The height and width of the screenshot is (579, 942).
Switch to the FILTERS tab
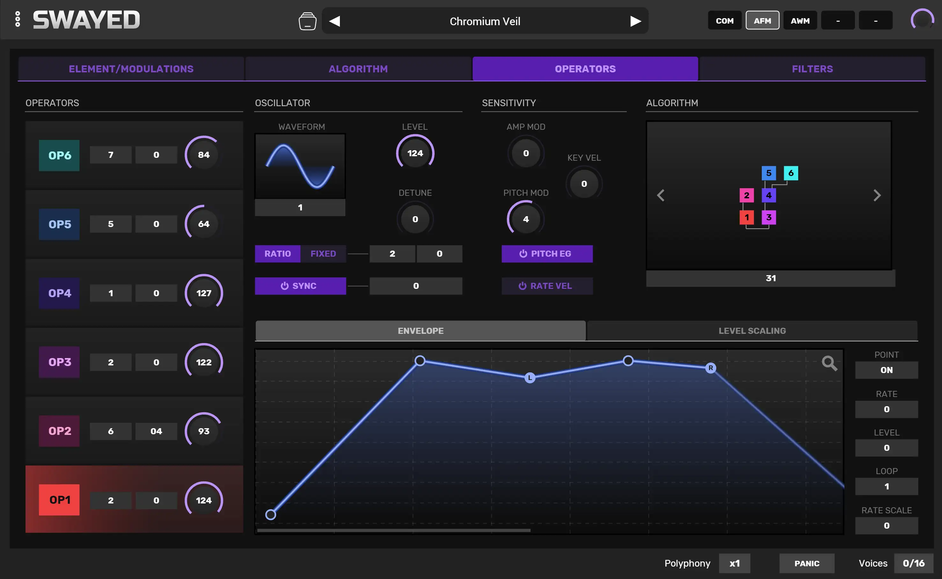tap(812, 69)
